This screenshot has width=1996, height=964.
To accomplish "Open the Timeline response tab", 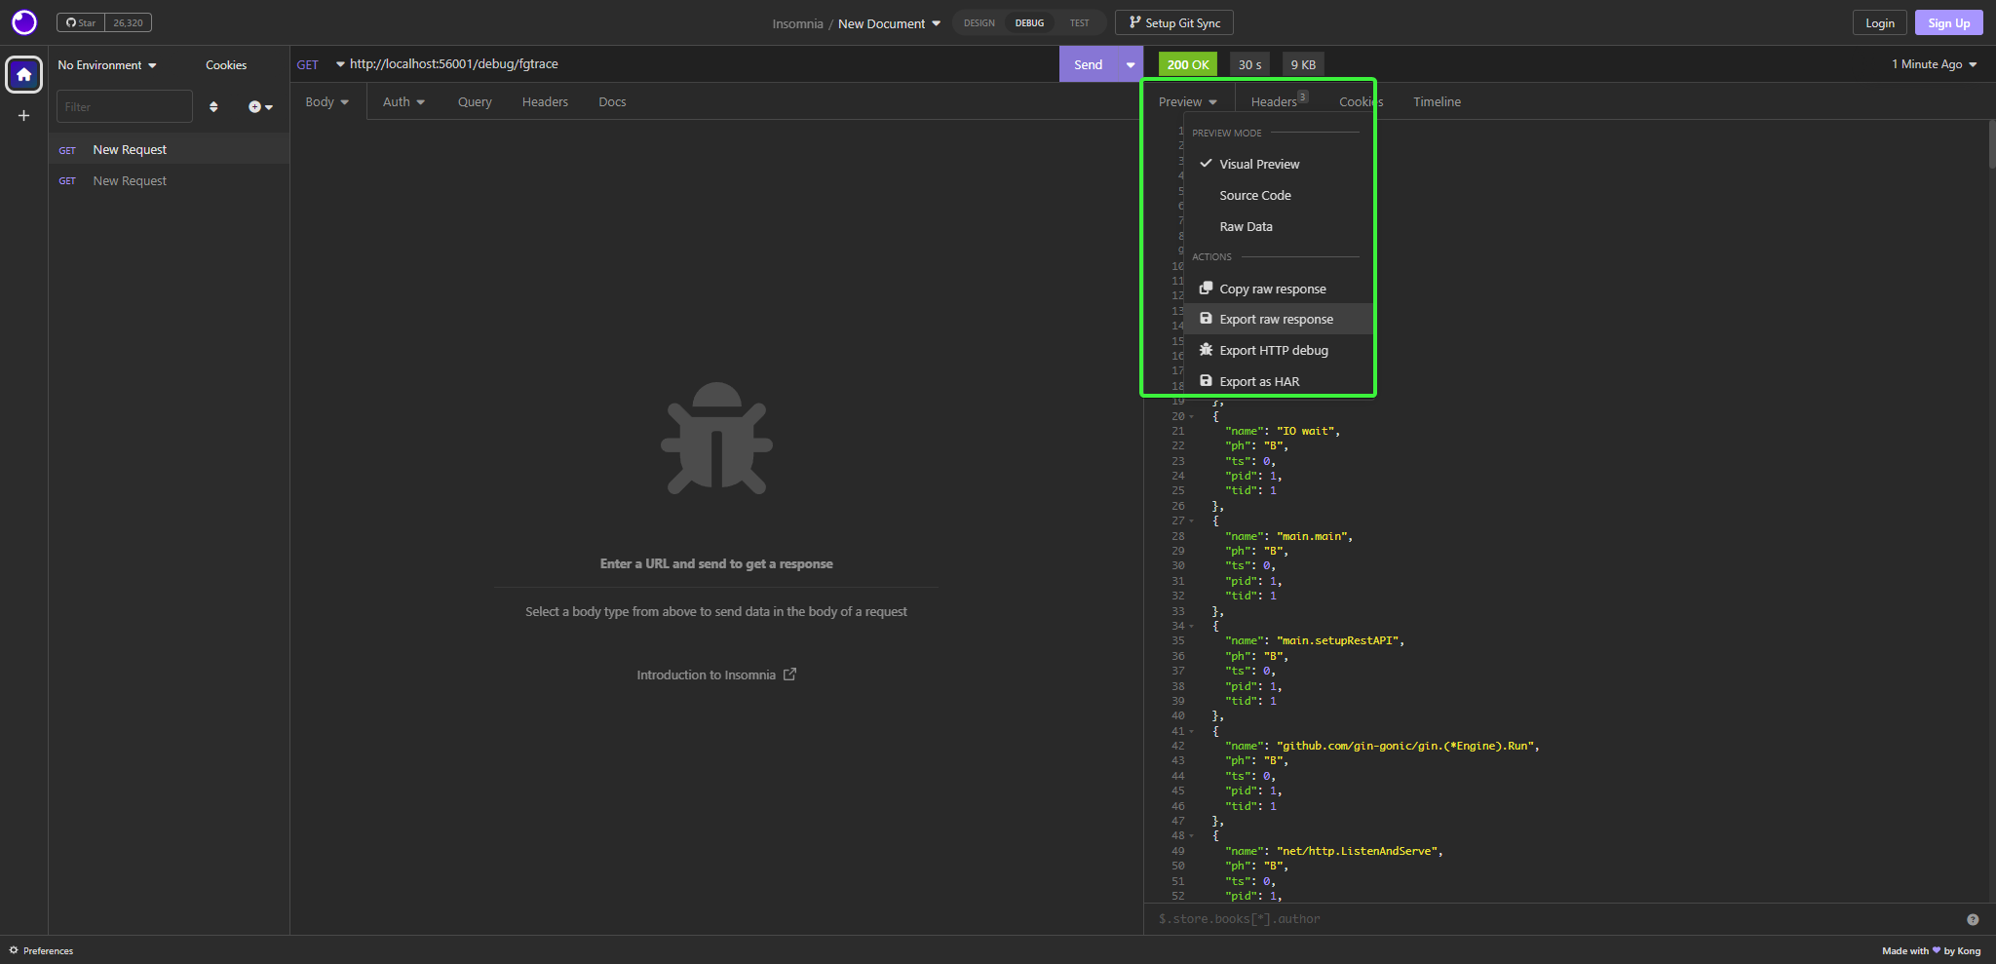I will point(1437,102).
